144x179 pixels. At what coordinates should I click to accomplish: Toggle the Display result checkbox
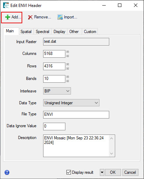coord(69,172)
